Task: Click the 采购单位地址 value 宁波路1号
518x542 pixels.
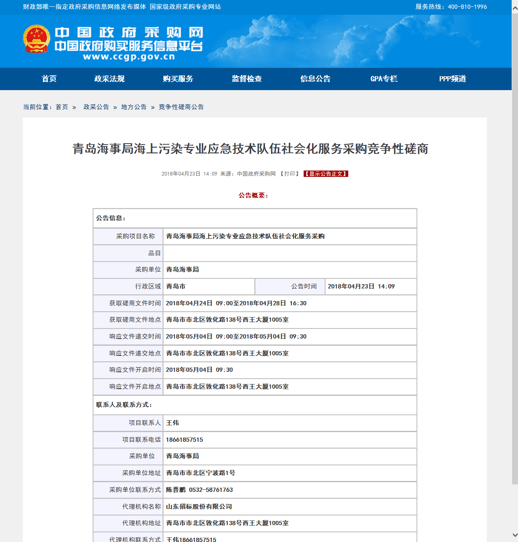Action: coord(200,473)
